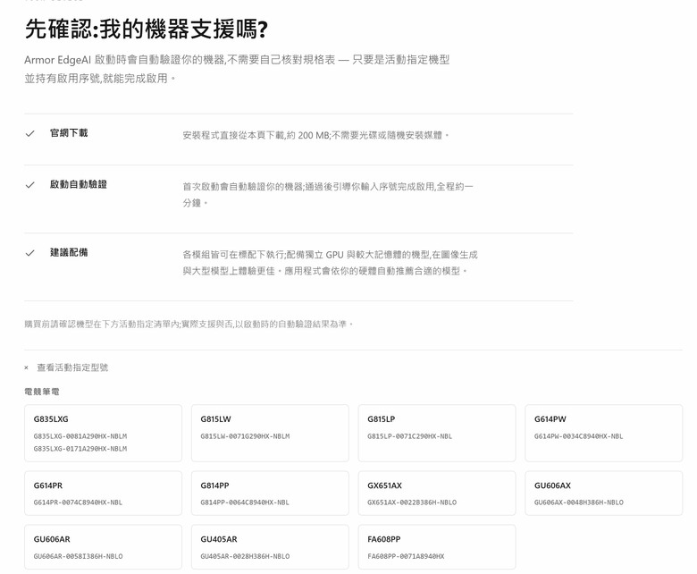
Task: Select SKU G835LXG-0081A290HX-NBLM
Action: click(x=80, y=436)
